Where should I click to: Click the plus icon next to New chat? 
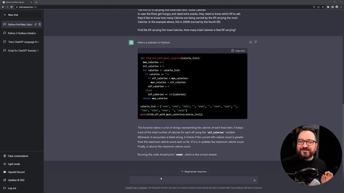tap(5, 15)
